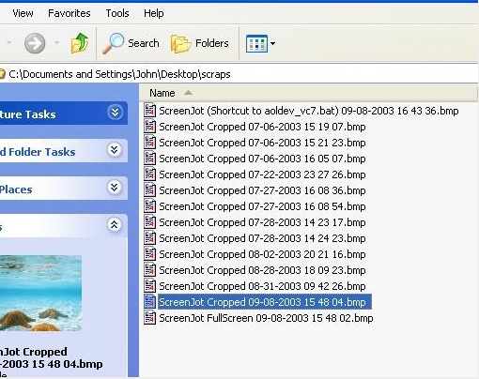Click icon of Shortcut to aoldev_vc7.bat file
The width and height of the screenshot is (479, 379).
click(149, 111)
